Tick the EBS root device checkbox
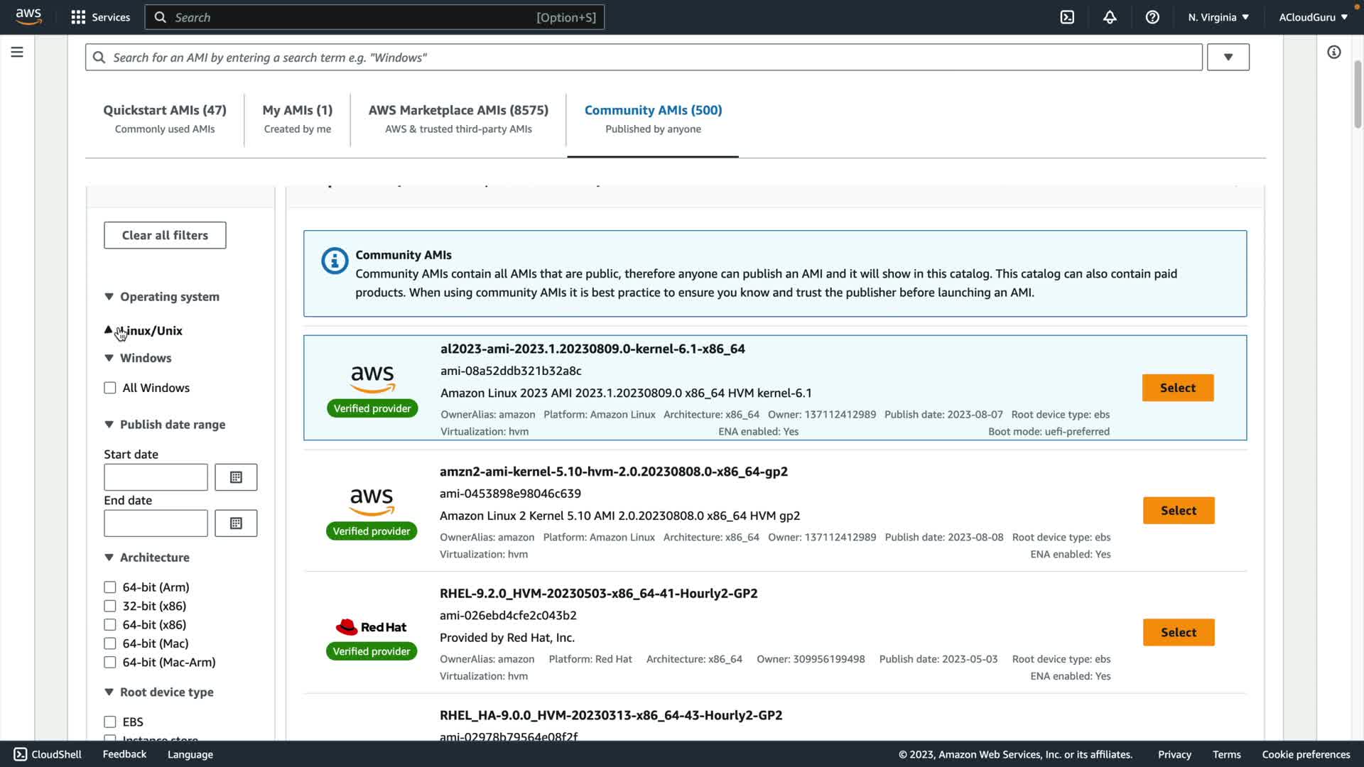Image resolution: width=1364 pixels, height=767 pixels. (110, 722)
